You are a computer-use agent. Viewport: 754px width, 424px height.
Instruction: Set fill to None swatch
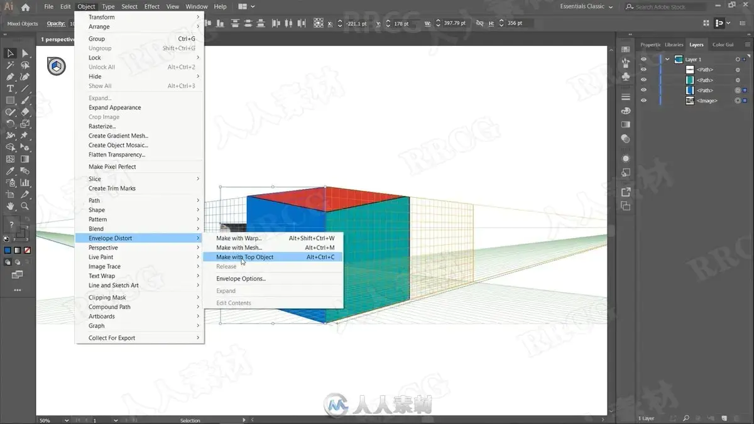[x=27, y=251]
